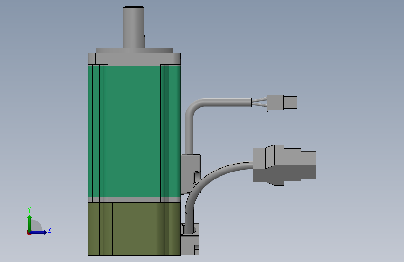Click the green Y axis arrow
The width and height of the screenshot is (404, 262).
click(30, 223)
